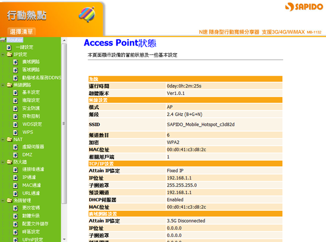The image size is (326, 242).
Task: Collapse the 系統管理 tree branch
Action: 3,201
